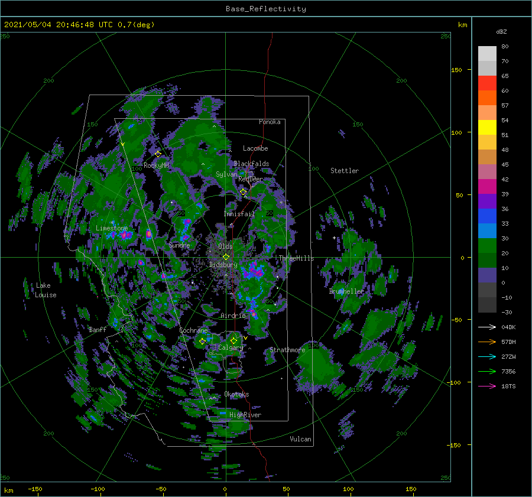Image resolution: width=532 pixels, height=497 pixels.
Task: Click the Drumheller label
Action: click(x=346, y=291)
